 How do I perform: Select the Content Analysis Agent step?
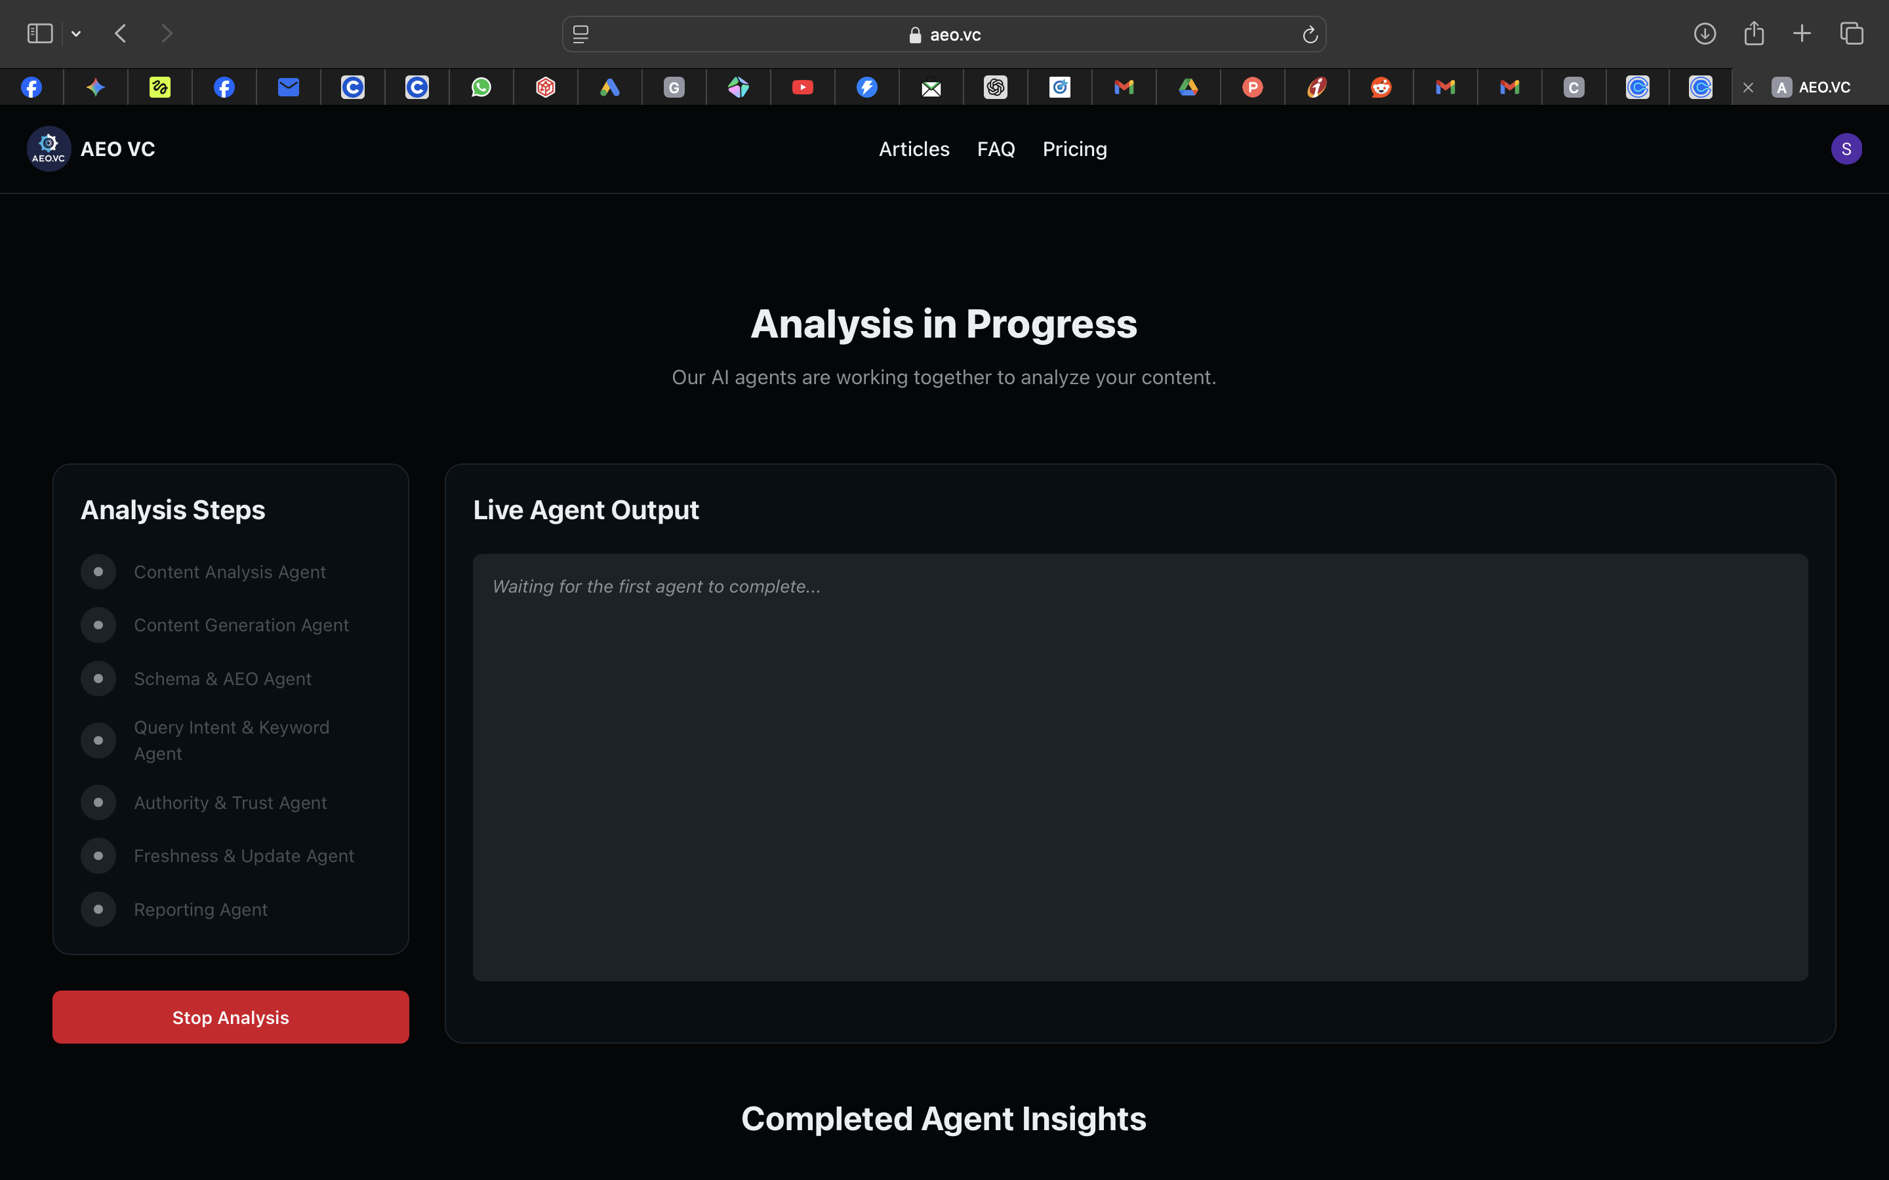click(x=230, y=572)
